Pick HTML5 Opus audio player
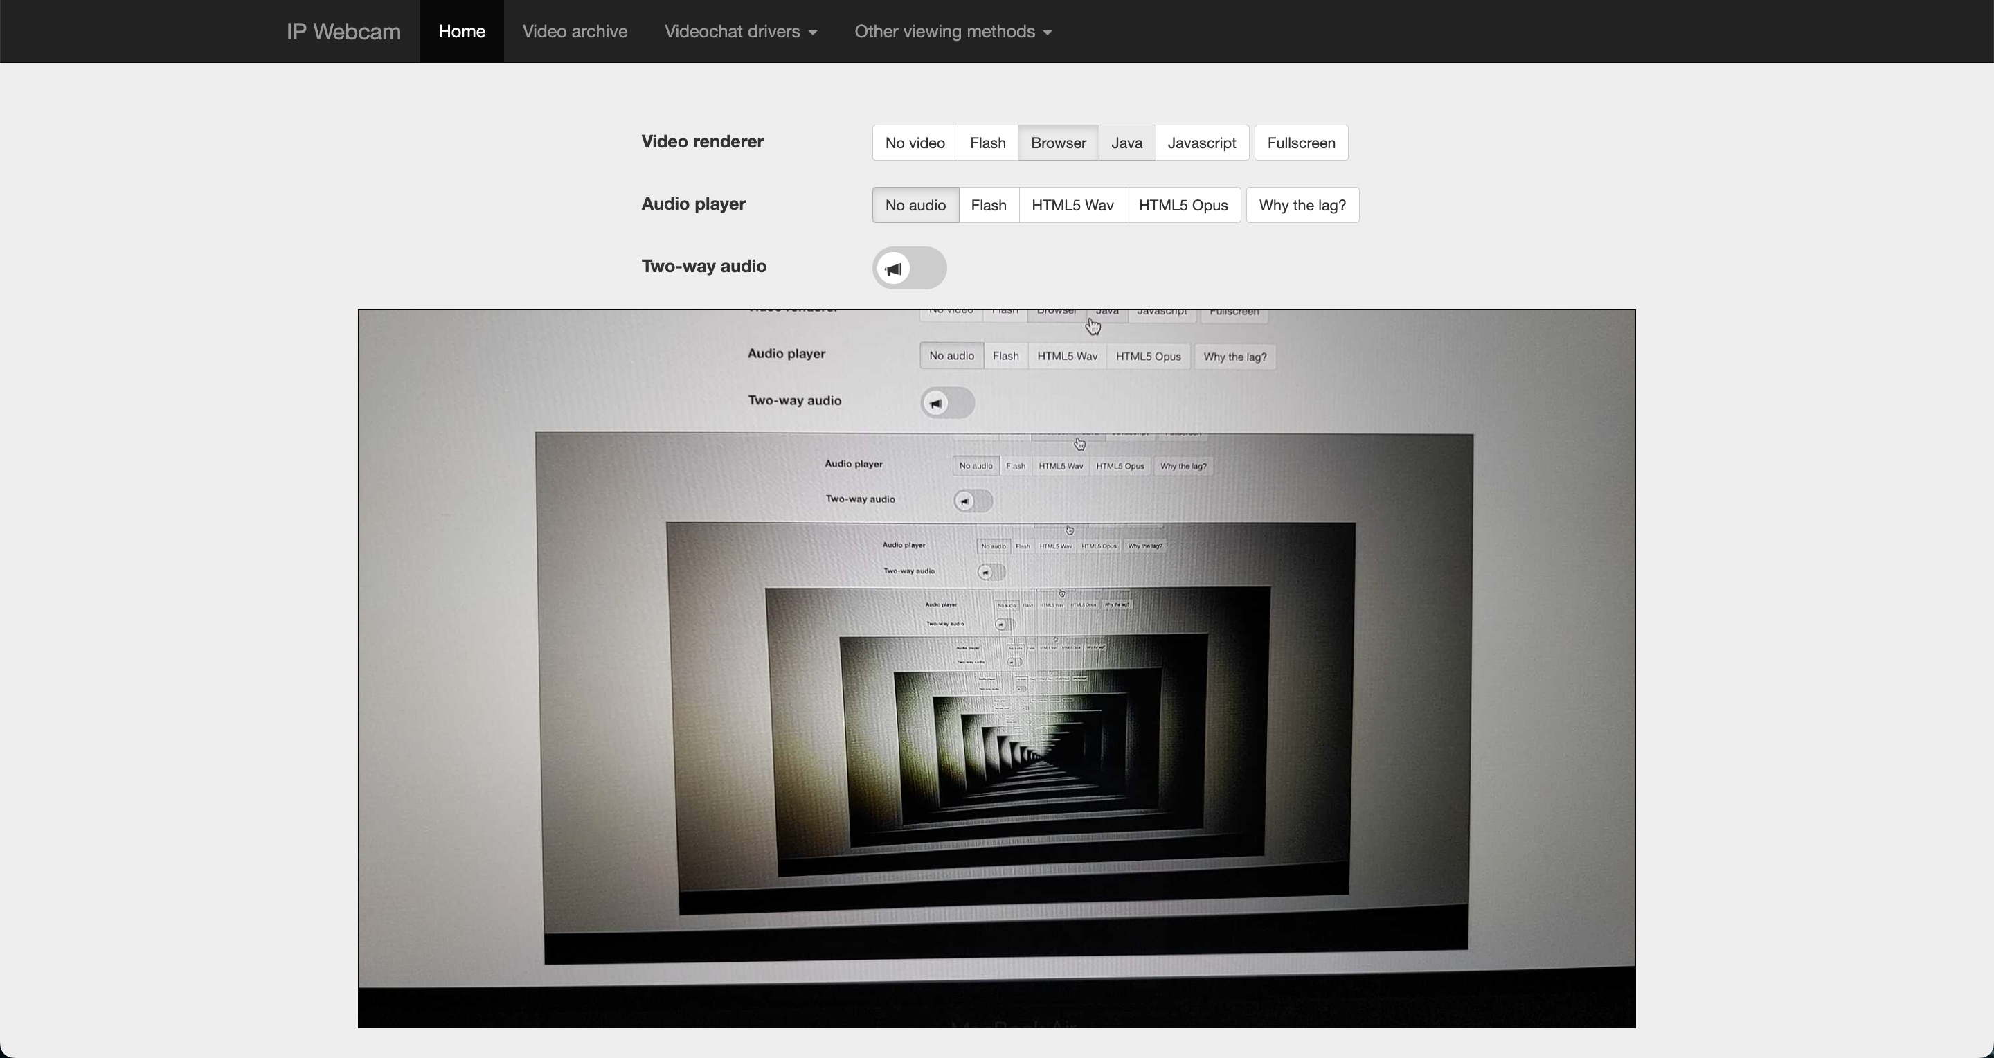 tap(1182, 205)
